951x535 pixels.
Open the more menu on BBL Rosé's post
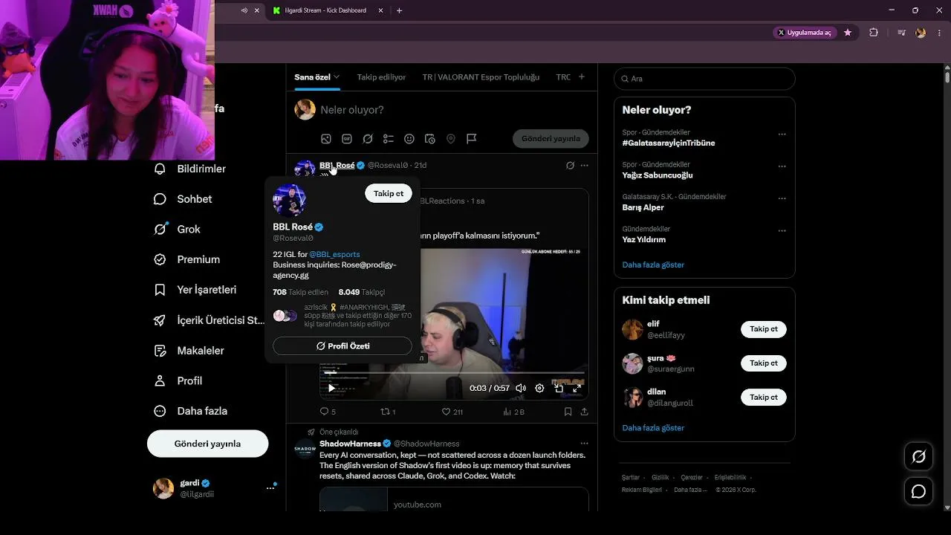coord(584,165)
